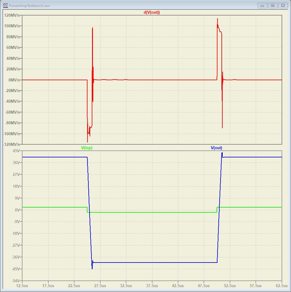Click the 9V axis label

(x=17, y=198)
